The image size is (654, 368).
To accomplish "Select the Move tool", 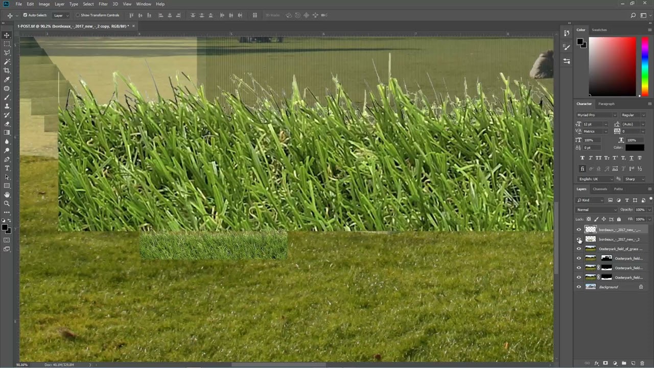I will (x=7, y=35).
